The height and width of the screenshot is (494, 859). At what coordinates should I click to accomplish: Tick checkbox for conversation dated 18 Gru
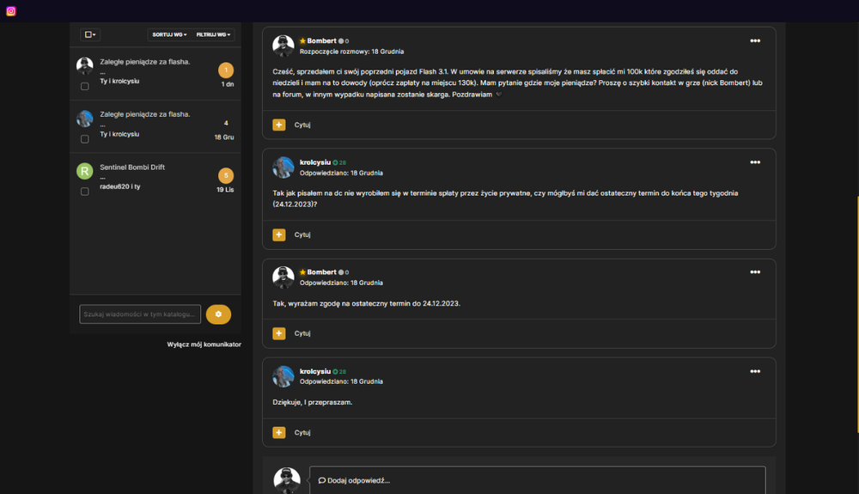point(84,139)
